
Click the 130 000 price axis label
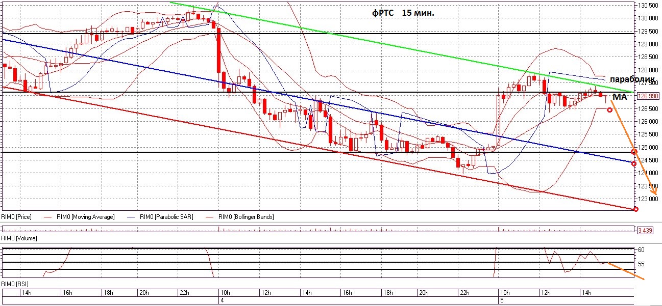pyautogui.click(x=648, y=18)
